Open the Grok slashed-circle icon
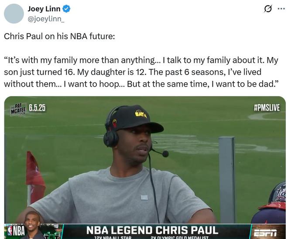The height and width of the screenshot is (239, 288). click(267, 9)
